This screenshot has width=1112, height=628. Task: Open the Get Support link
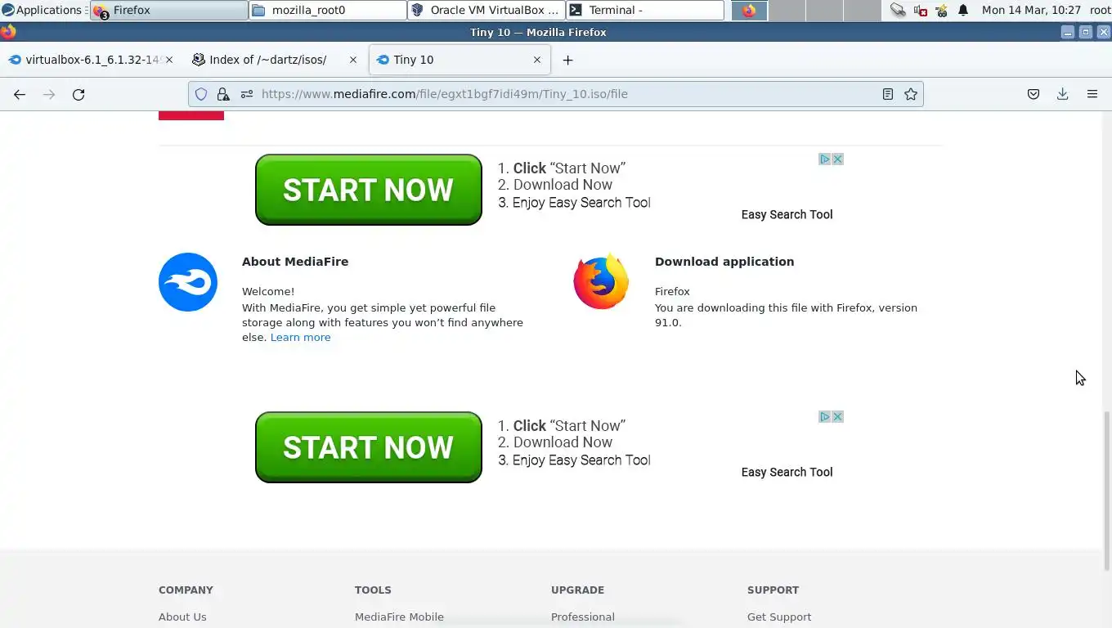click(779, 617)
